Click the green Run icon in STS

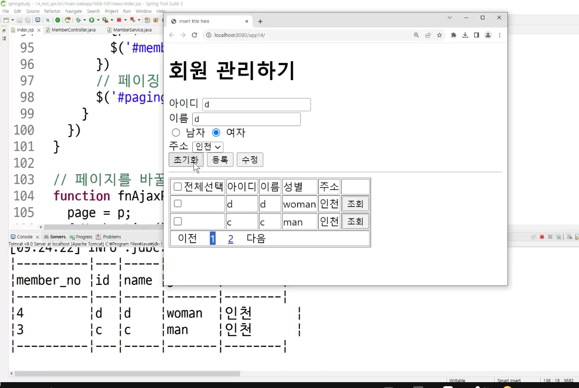91,20
